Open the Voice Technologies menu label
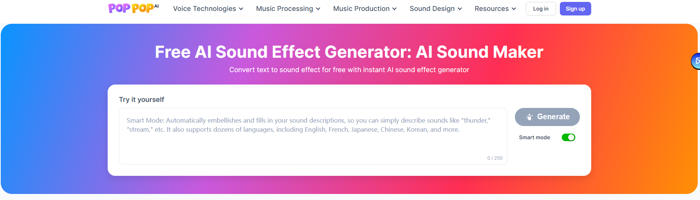Image resolution: width=700 pixels, height=200 pixels. coord(204,9)
